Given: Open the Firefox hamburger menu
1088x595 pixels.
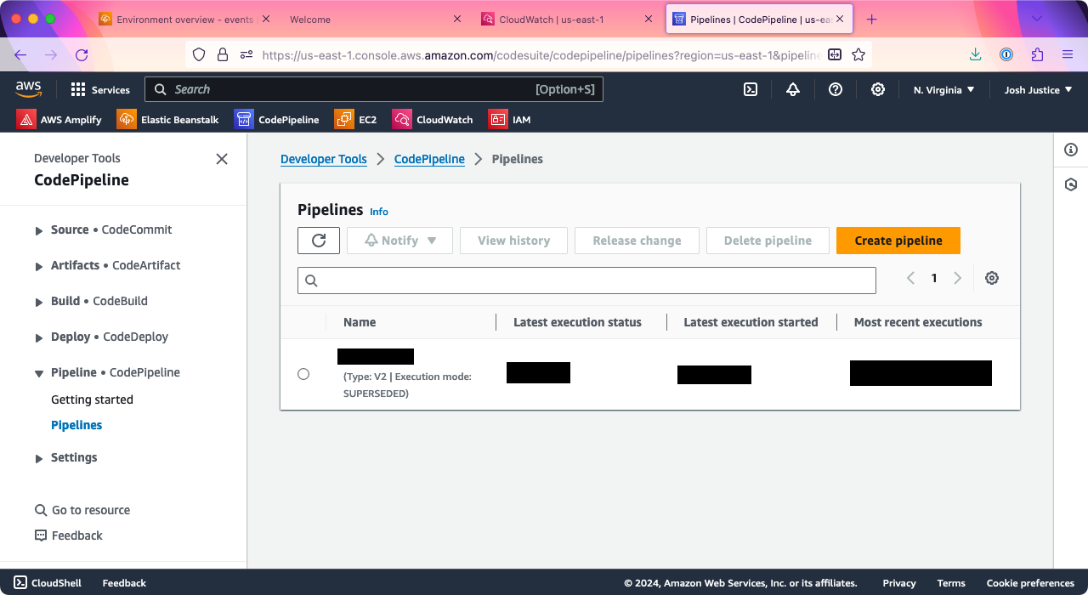Looking at the screenshot, I should pos(1068,54).
